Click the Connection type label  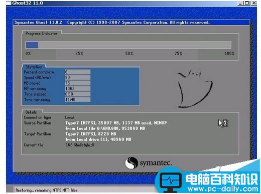point(38,117)
